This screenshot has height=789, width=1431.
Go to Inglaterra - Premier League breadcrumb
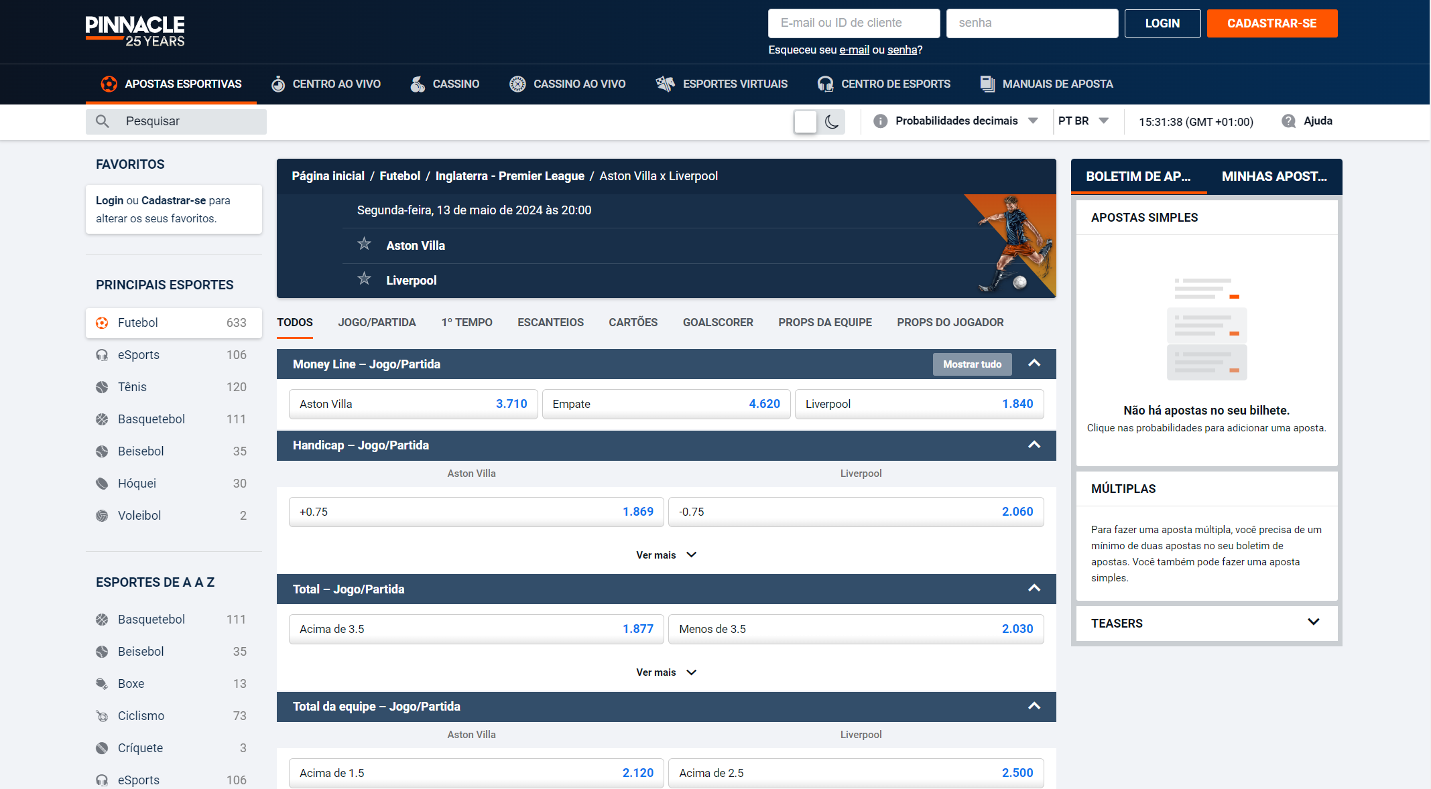pyautogui.click(x=509, y=176)
